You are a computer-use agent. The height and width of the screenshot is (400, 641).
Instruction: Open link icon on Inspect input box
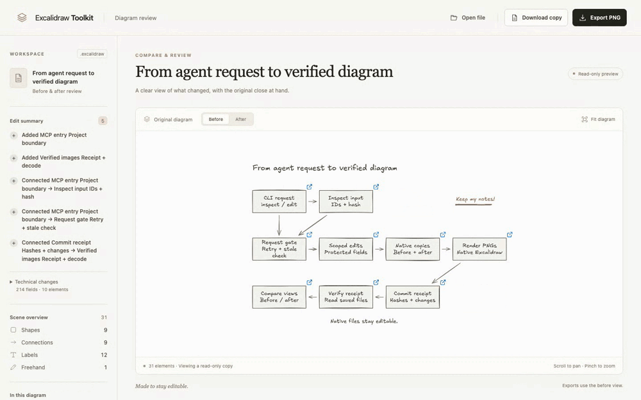pyautogui.click(x=376, y=186)
